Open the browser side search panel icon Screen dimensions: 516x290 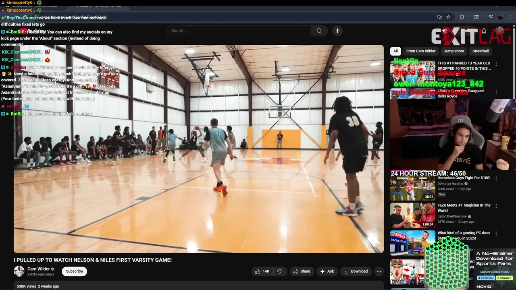click(476, 17)
